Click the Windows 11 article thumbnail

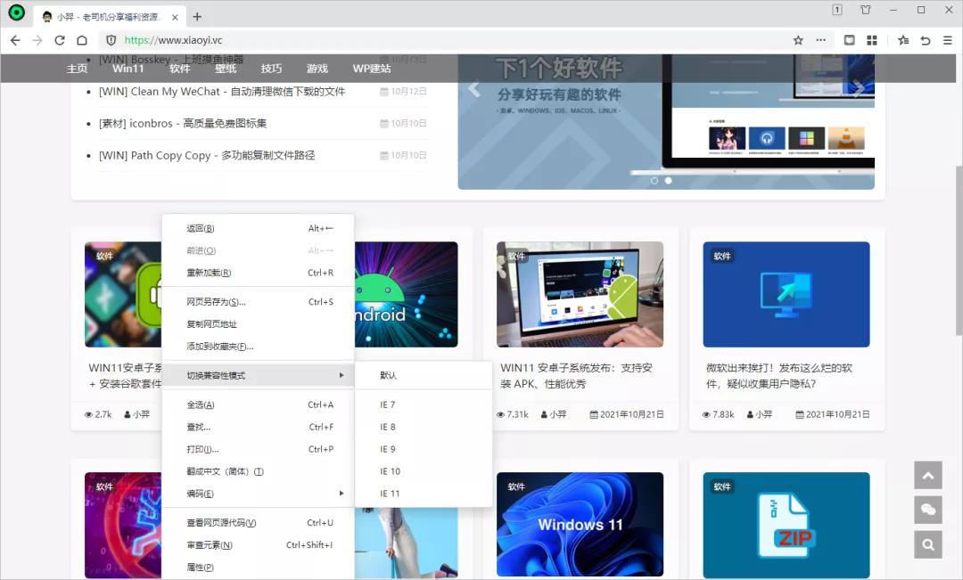coord(580,525)
